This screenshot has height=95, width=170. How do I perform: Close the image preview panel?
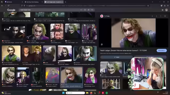tap(165, 16)
